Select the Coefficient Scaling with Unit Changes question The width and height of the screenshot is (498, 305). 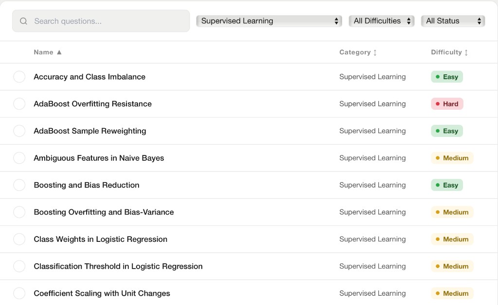pos(101,293)
